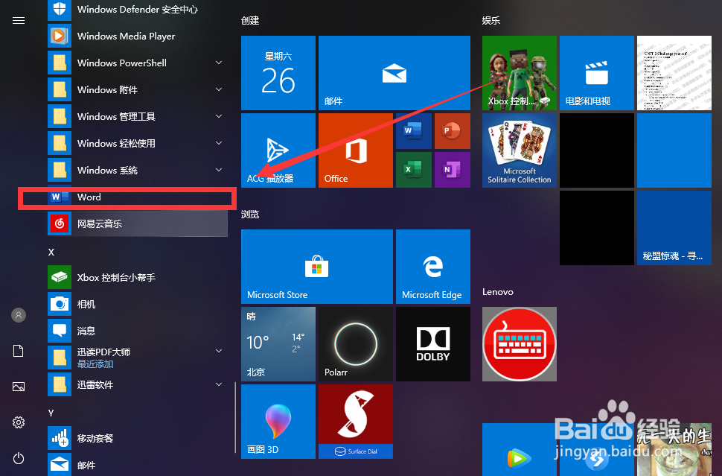Expand the Windows 轻松使用 folder
Image resolution: width=722 pixels, height=476 pixels.
tap(137, 143)
